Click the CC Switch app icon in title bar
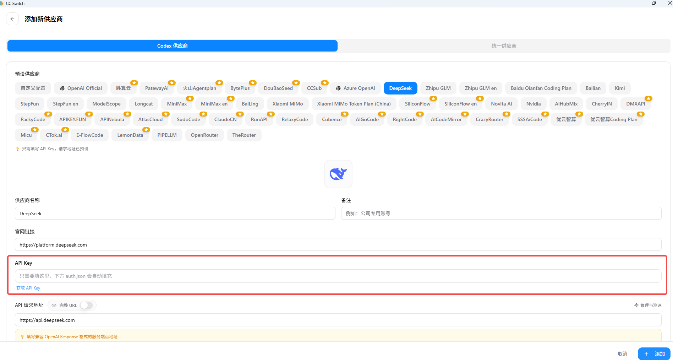Image resolution: width=673 pixels, height=362 pixels. [x=2, y=3]
